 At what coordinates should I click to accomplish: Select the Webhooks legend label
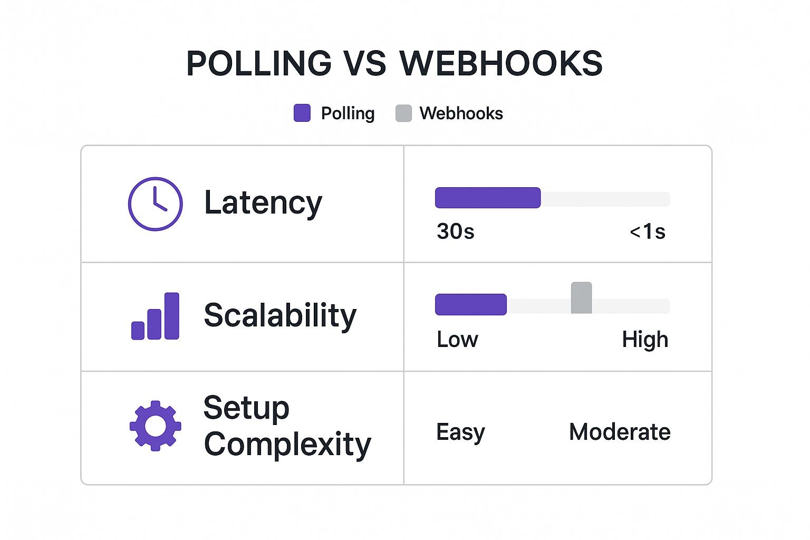pos(461,113)
